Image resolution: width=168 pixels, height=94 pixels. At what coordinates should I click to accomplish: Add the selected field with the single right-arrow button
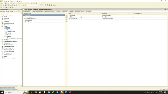[x=66, y=15]
